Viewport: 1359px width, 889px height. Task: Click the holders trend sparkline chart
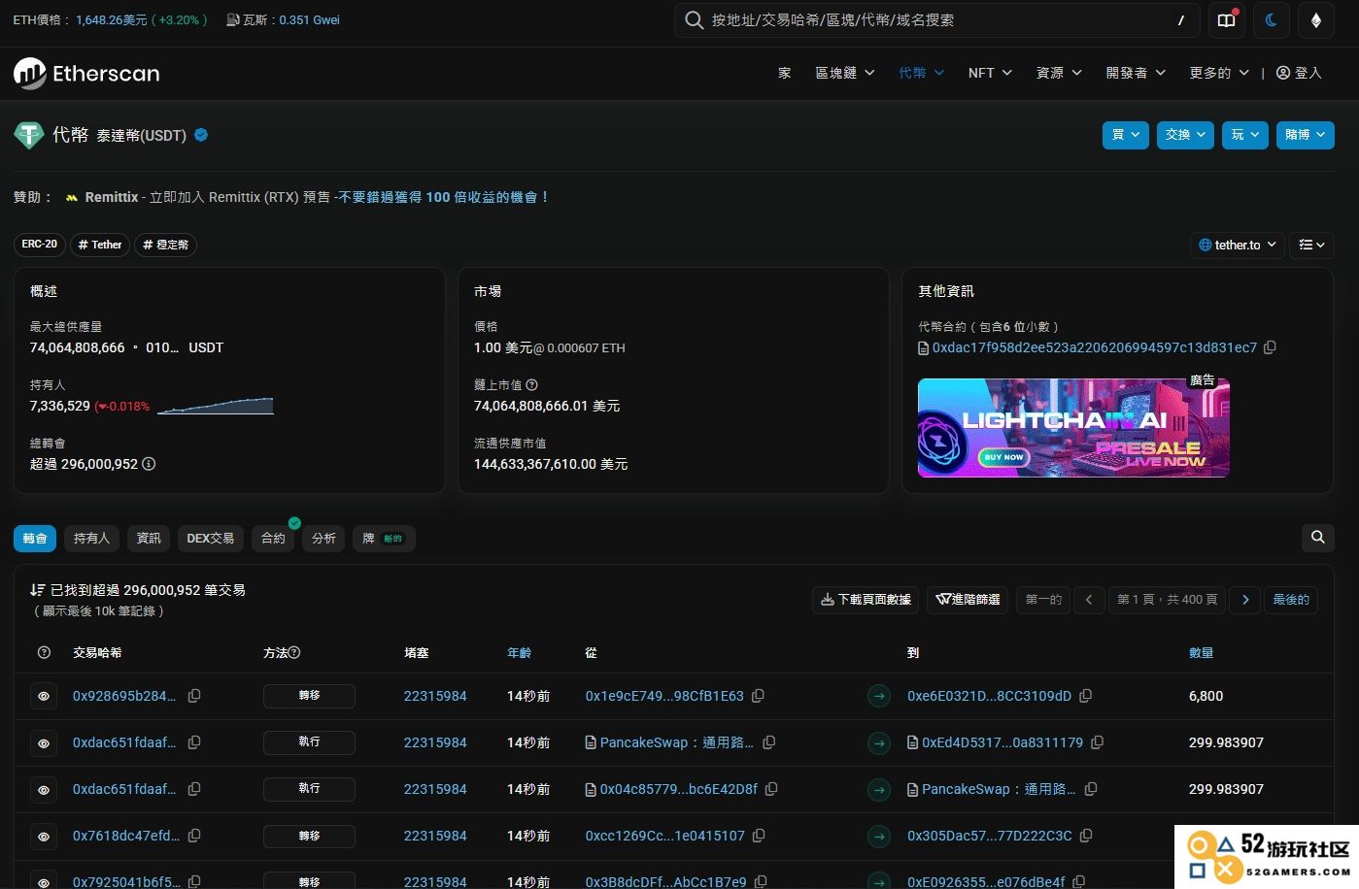(x=216, y=406)
